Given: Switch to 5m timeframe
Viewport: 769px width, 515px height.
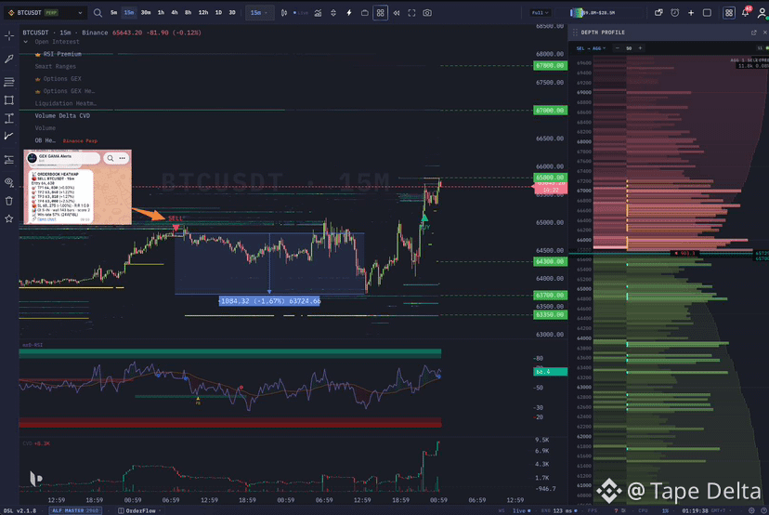Looking at the screenshot, I should coord(114,13).
